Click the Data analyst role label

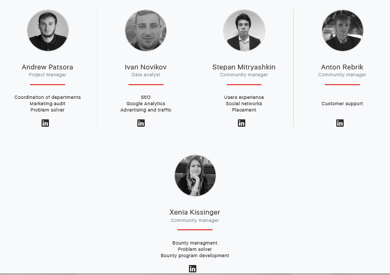[x=146, y=75]
